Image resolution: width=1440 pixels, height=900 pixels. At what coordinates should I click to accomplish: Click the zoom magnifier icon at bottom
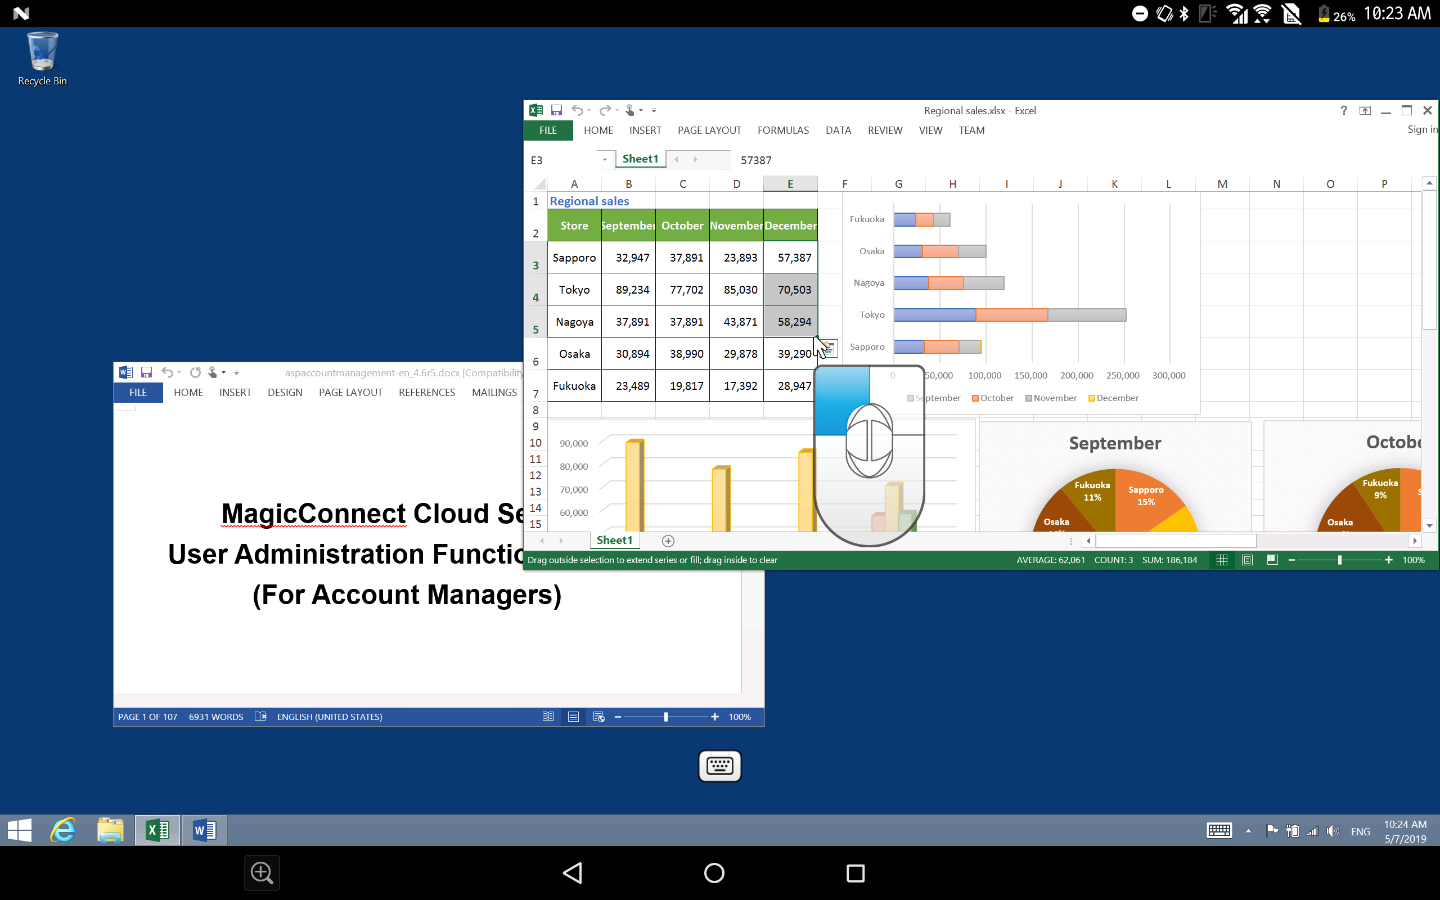click(x=262, y=873)
